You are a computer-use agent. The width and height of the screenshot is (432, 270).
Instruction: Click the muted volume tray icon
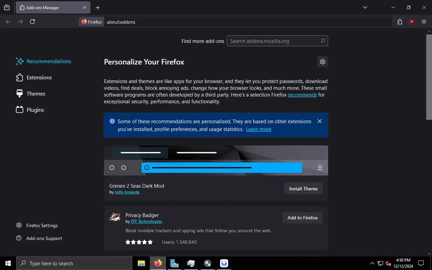point(388,264)
